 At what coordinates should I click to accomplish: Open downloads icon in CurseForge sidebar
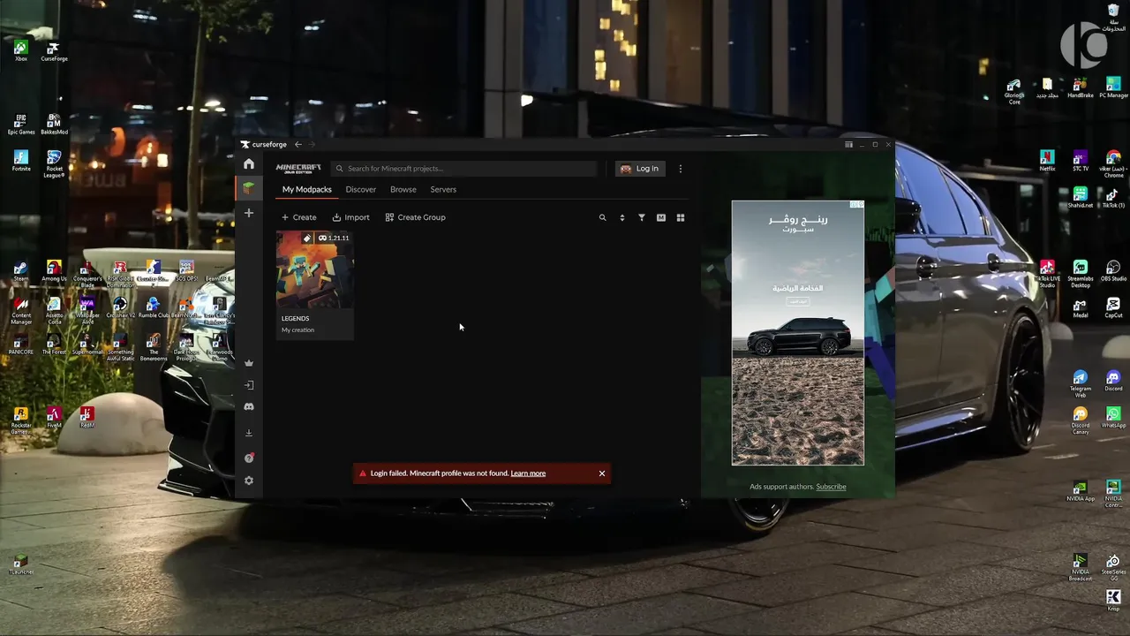[x=249, y=433]
